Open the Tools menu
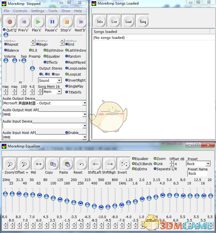 pyautogui.click(x=52, y=11)
